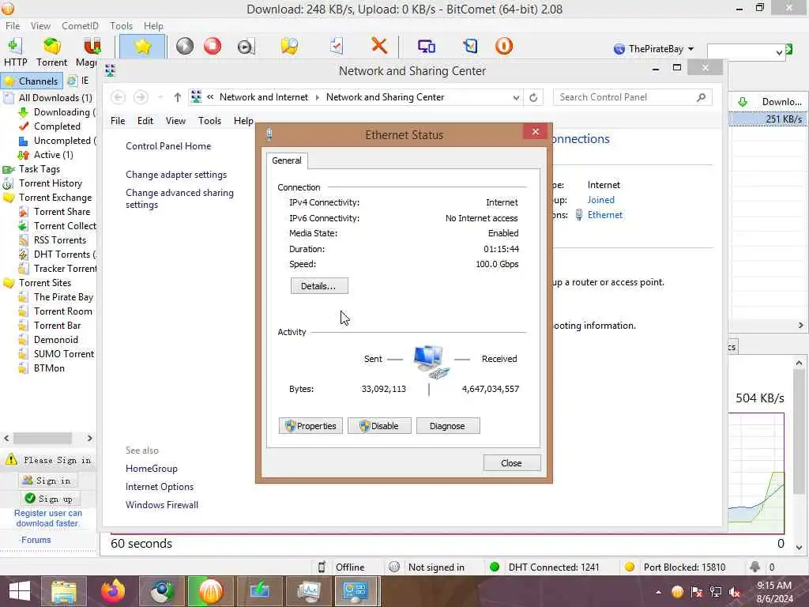Click the orange power Exit toolbar icon
809x607 pixels.
(503, 47)
